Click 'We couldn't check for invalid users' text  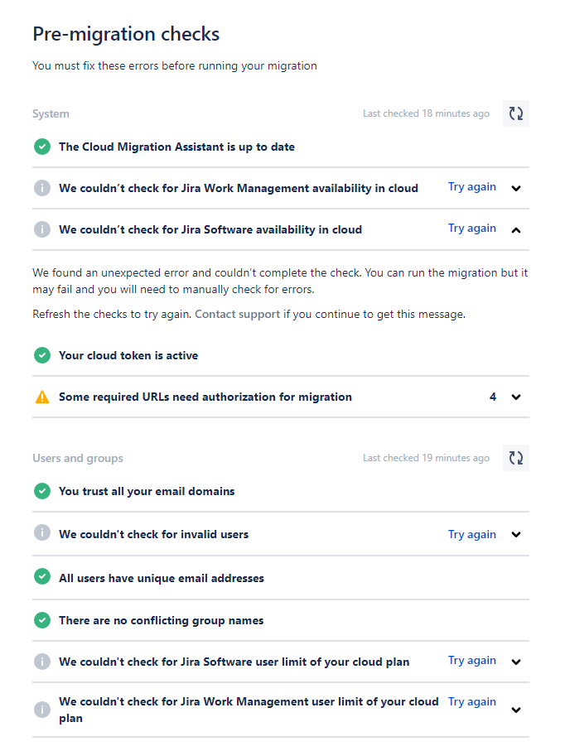point(154,535)
